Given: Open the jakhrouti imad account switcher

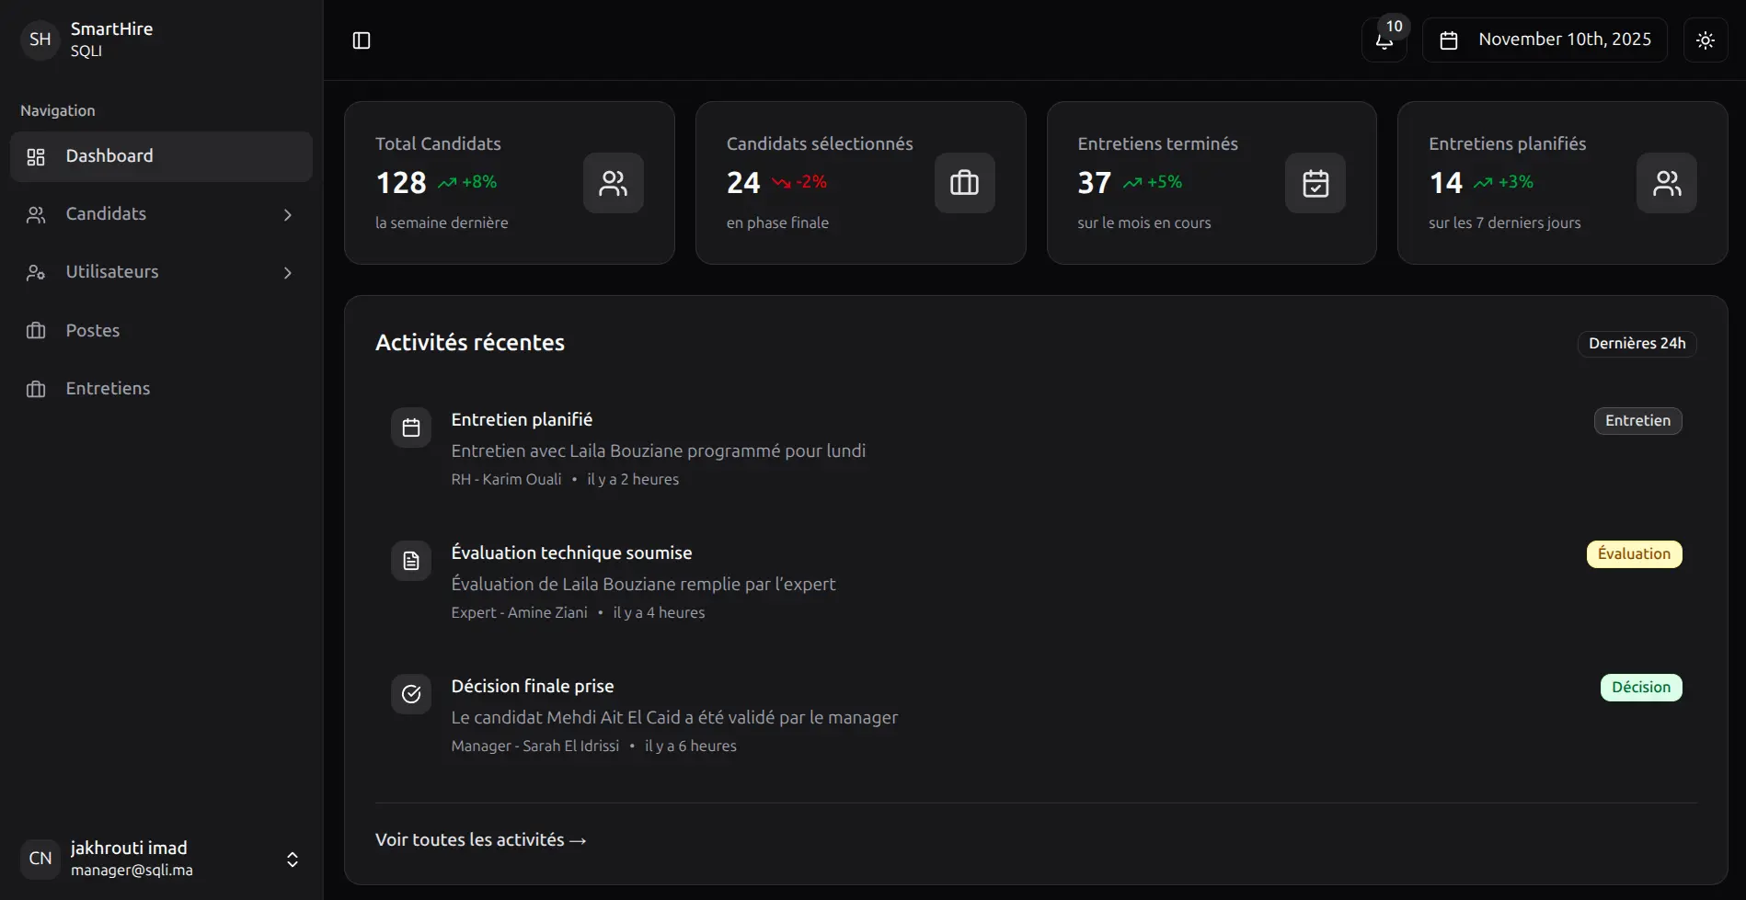Looking at the screenshot, I should [292, 859].
